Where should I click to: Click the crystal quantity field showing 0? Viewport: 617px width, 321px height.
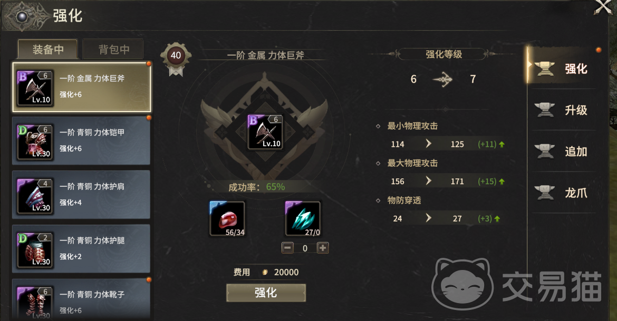point(305,248)
